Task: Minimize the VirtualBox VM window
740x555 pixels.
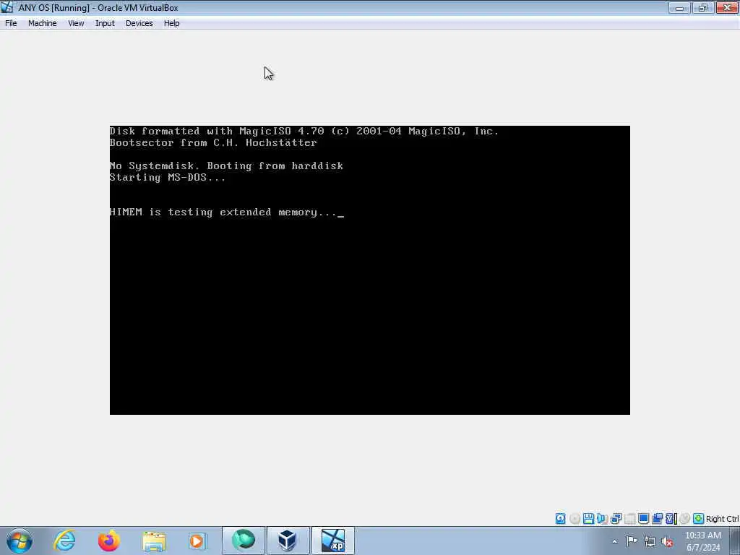Action: 679,7
